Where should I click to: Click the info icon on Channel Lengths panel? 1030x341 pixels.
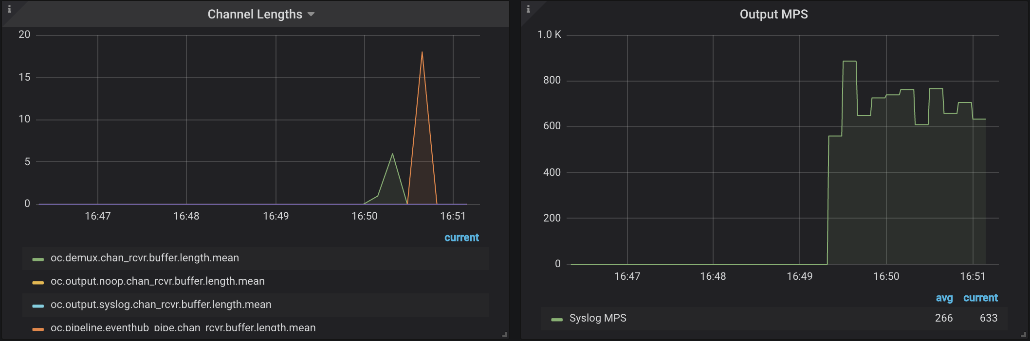pyautogui.click(x=9, y=9)
